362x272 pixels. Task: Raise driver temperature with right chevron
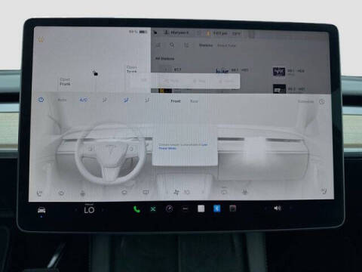pyautogui.click(x=103, y=209)
